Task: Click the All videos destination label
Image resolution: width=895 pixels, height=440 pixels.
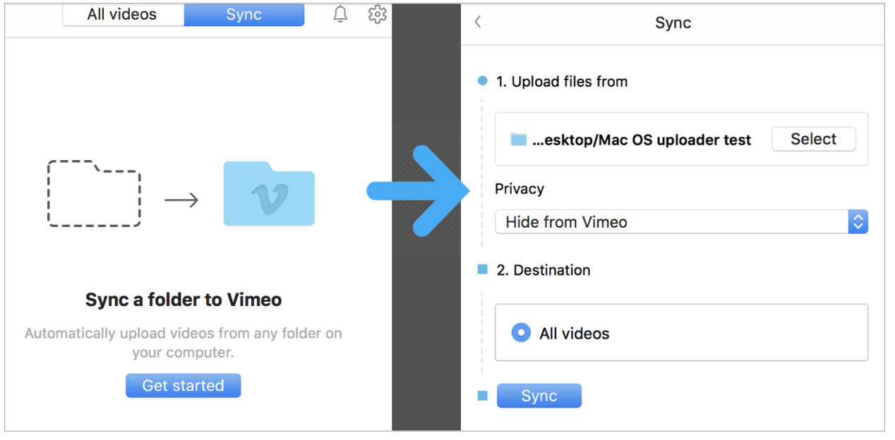Action: click(574, 334)
